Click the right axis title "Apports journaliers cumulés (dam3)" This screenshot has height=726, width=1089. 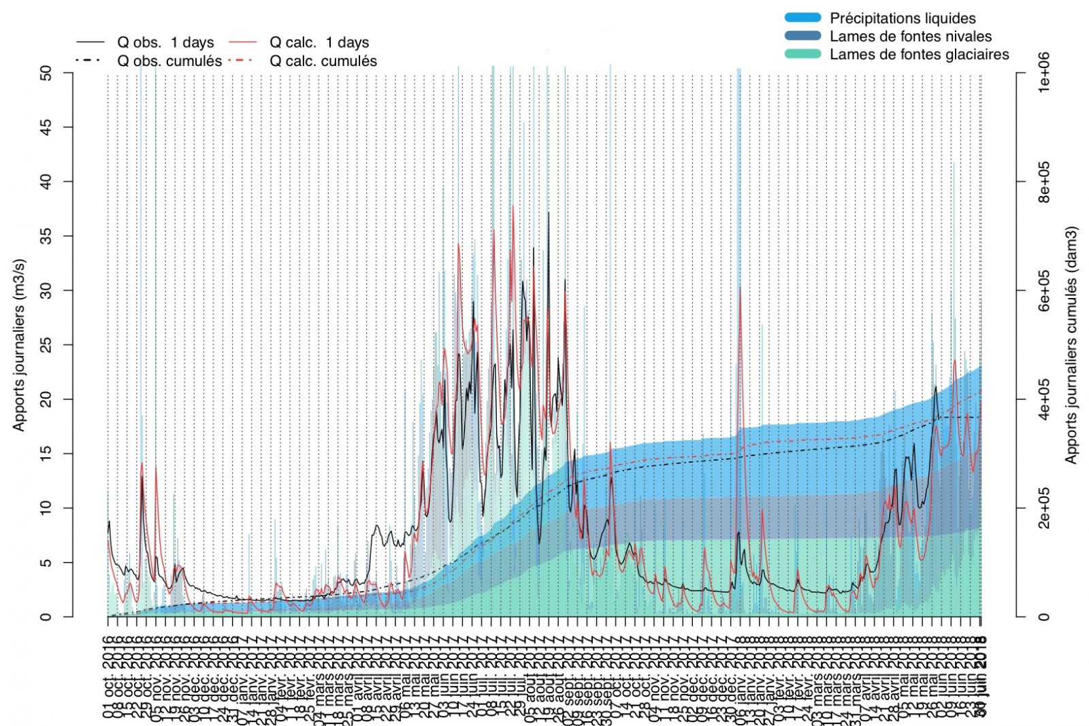click(1071, 344)
